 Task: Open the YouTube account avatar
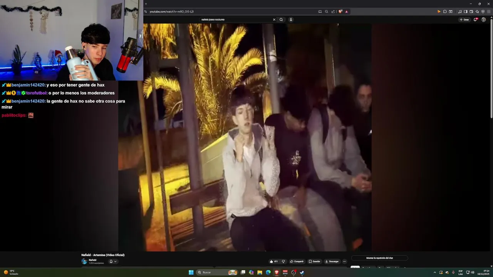484,20
